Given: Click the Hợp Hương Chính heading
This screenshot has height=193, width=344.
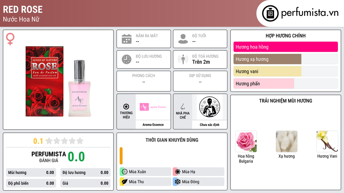Looking at the screenshot, I should click(x=286, y=36).
